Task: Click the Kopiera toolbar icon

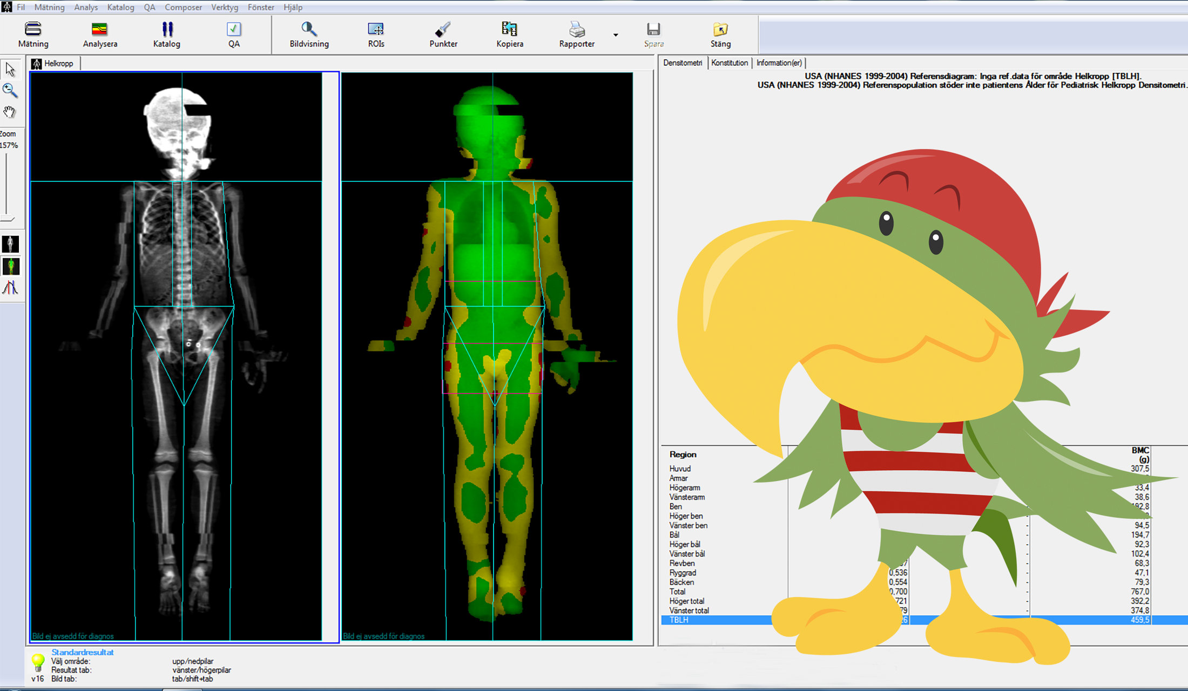Action: coord(509,29)
